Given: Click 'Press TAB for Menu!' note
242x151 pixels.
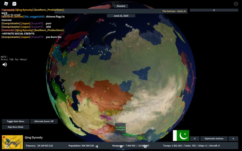Looking at the screenshot, I should click(x=14, y=60).
